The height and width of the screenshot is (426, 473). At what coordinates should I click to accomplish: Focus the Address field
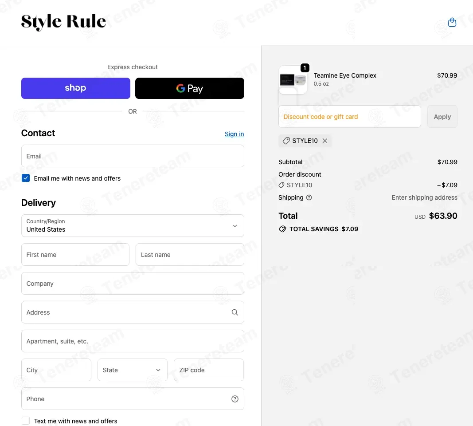[x=133, y=312]
